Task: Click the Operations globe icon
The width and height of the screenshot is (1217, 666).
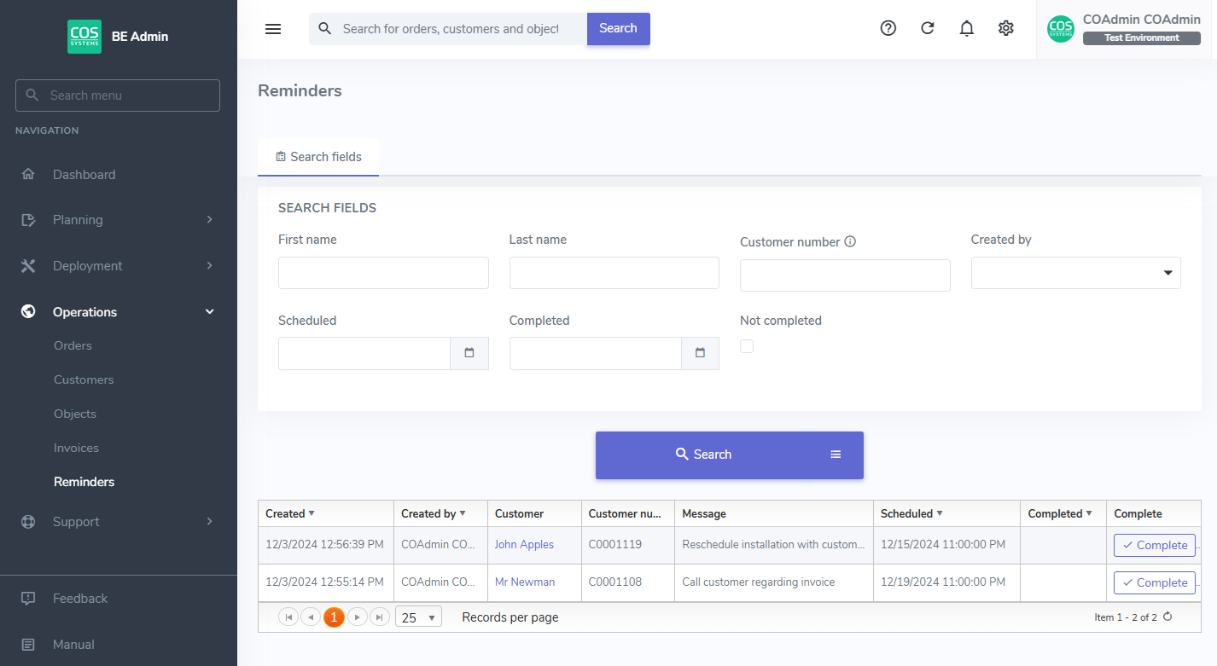Action: pyautogui.click(x=28, y=312)
